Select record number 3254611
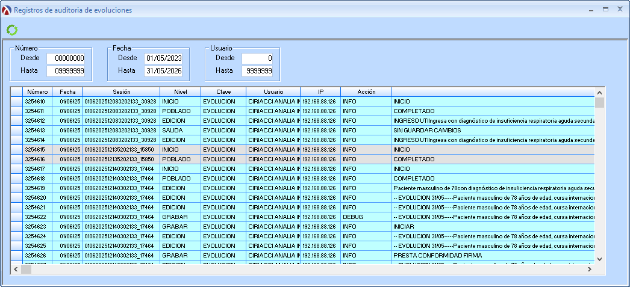This screenshot has height=287, width=630. tap(302, 111)
